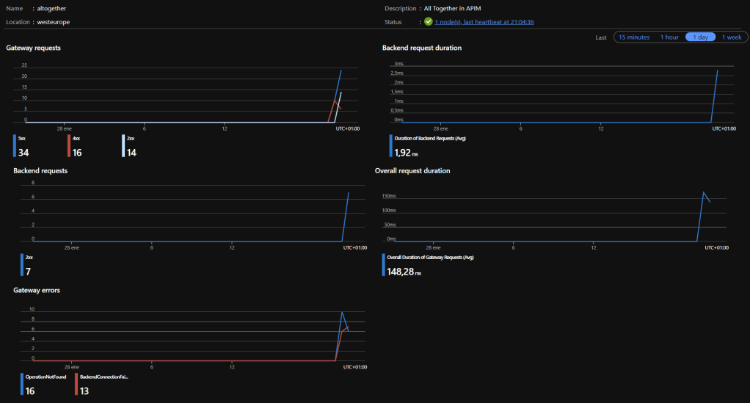Viewport: 750px width, 403px height.
Task: Open the Backend request duration chart title
Action: [x=422, y=48]
